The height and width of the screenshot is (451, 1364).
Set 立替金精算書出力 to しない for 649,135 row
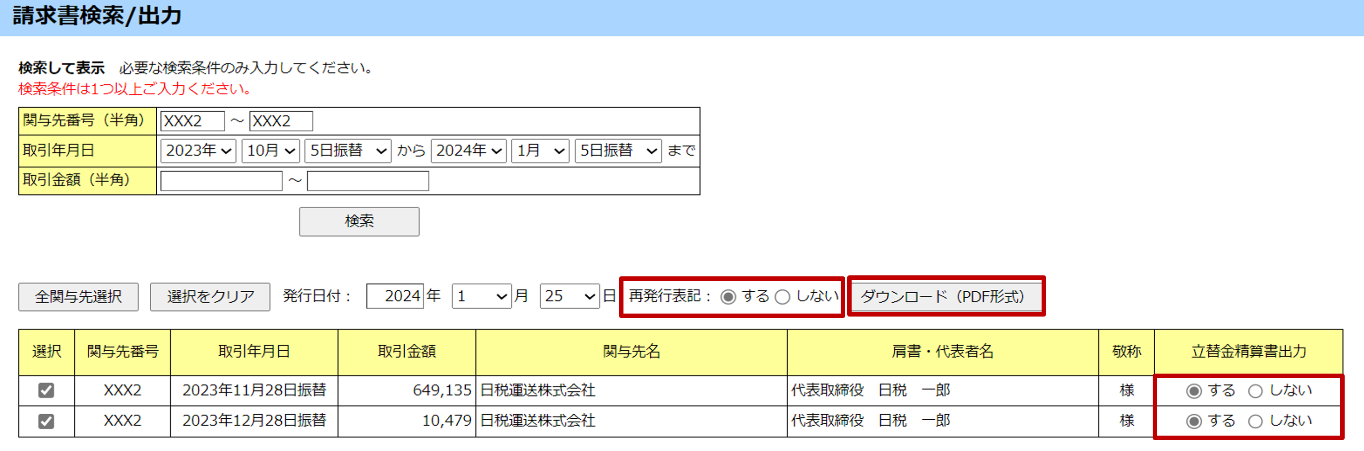[x=1255, y=391]
